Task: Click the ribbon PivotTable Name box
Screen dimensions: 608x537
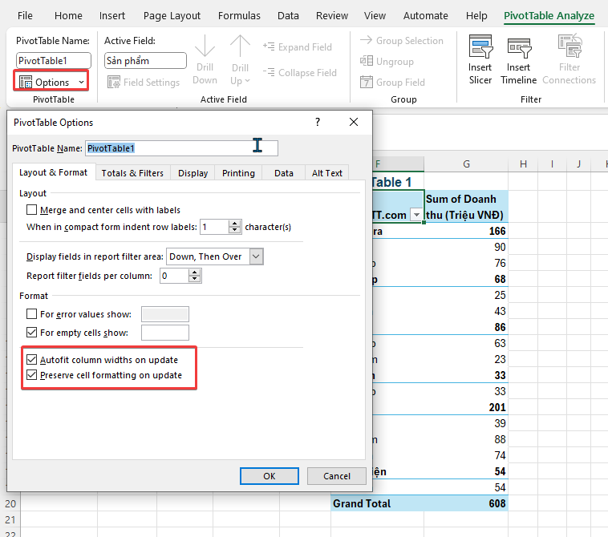Action: (54, 61)
